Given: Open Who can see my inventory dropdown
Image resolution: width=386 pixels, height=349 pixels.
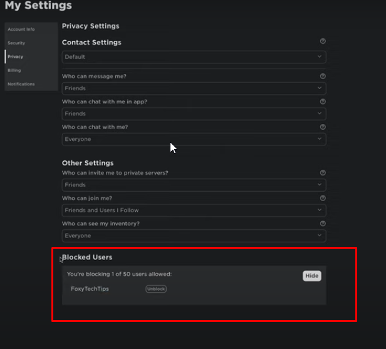Looking at the screenshot, I should coord(194,236).
